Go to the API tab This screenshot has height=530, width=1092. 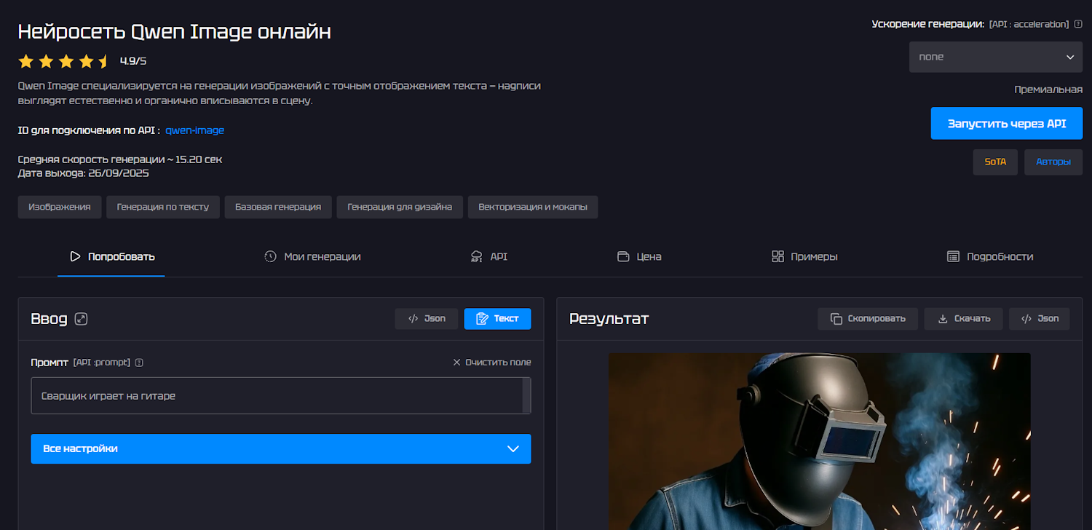pos(489,256)
